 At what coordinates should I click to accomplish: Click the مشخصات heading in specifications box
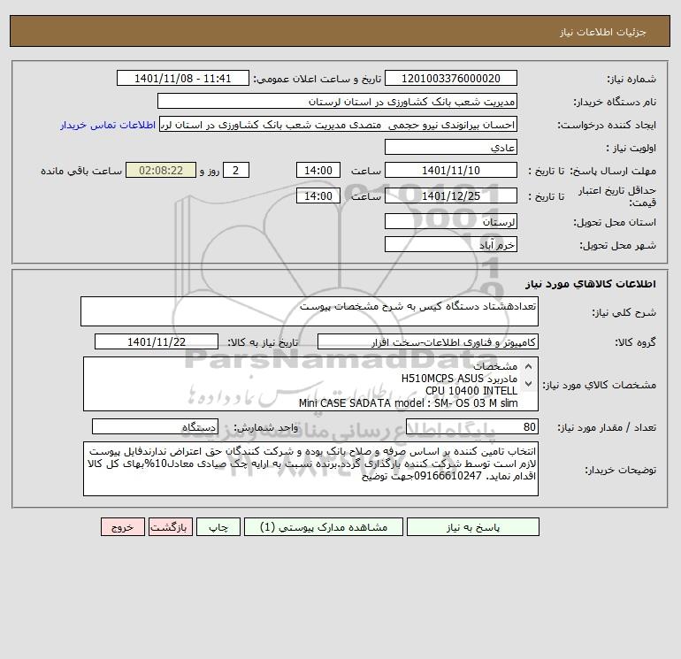pyautogui.click(x=495, y=366)
